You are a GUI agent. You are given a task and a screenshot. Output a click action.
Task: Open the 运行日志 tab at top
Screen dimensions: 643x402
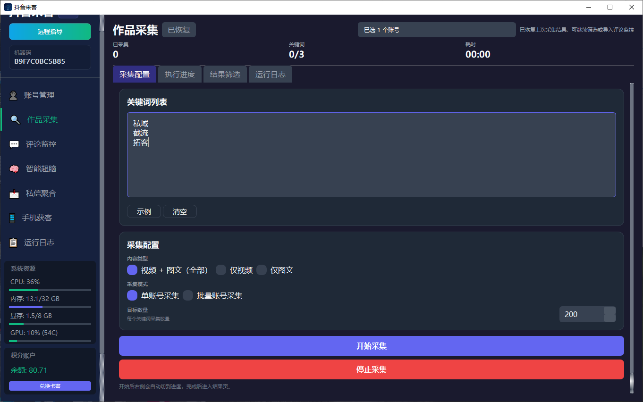[x=271, y=74]
